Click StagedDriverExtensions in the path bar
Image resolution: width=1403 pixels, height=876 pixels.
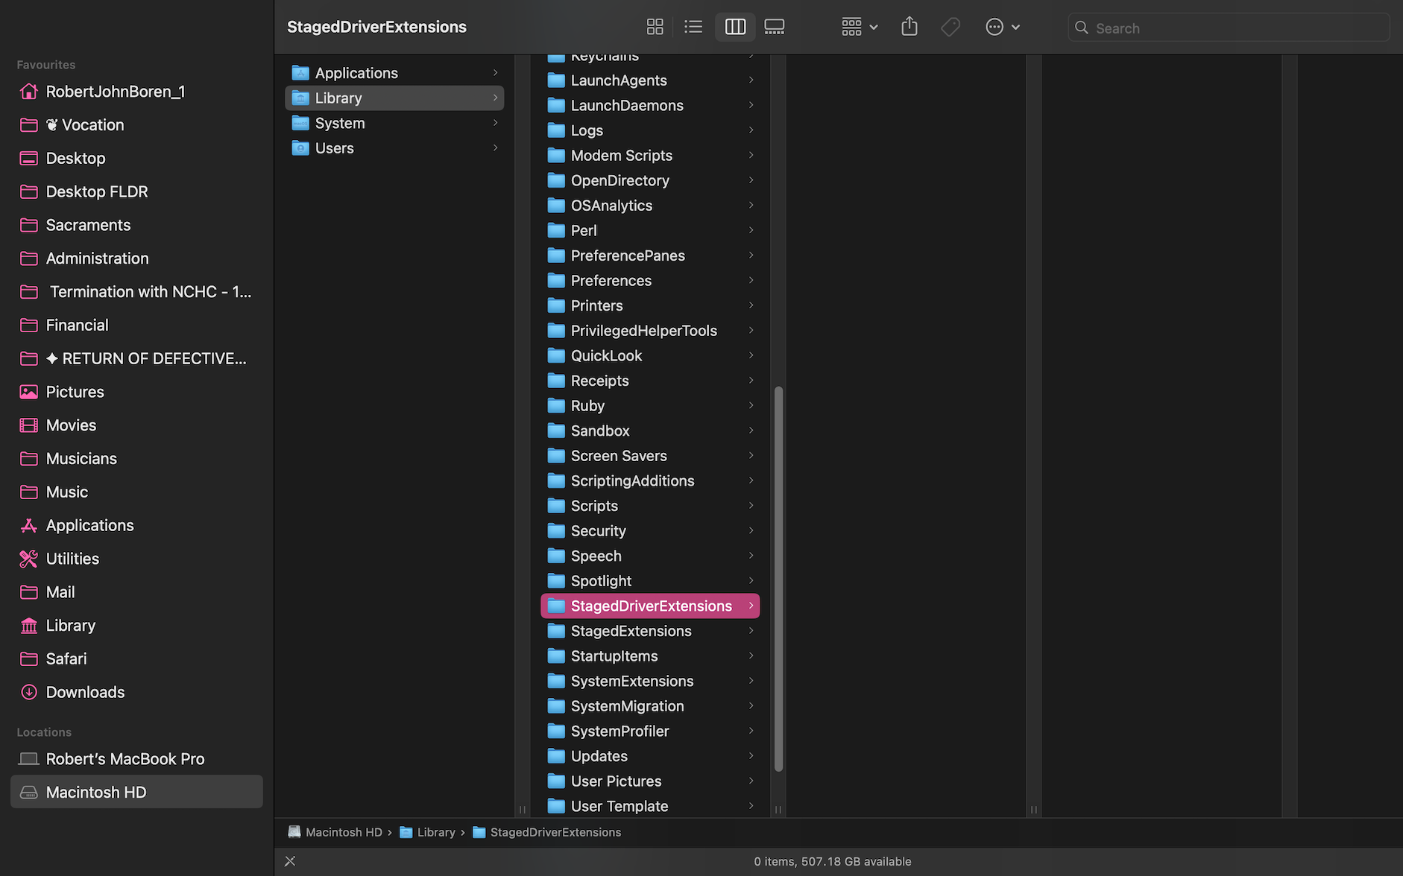pos(547,832)
